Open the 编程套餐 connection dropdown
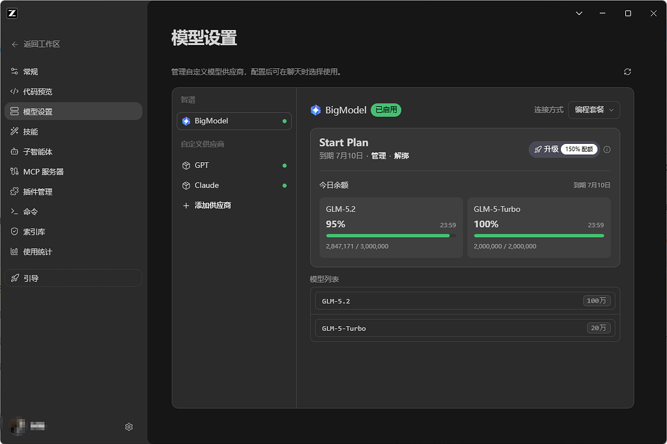The image size is (667, 444). pos(594,110)
